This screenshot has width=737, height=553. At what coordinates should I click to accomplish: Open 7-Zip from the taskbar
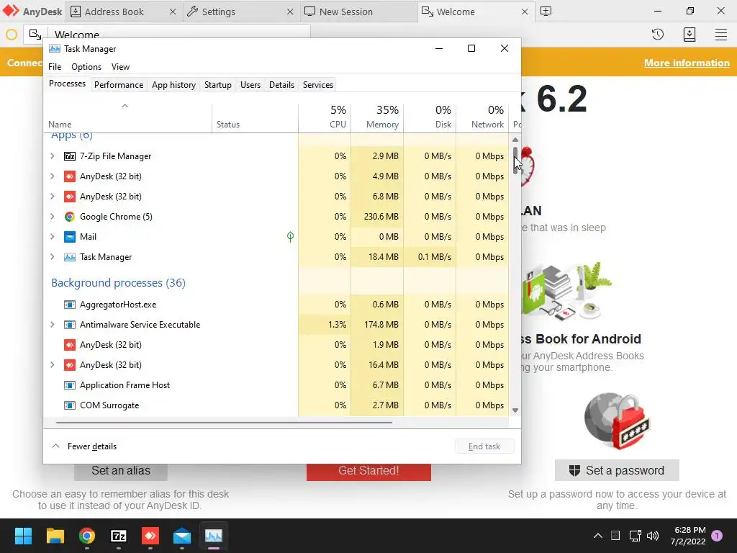[x=119, y=536]
